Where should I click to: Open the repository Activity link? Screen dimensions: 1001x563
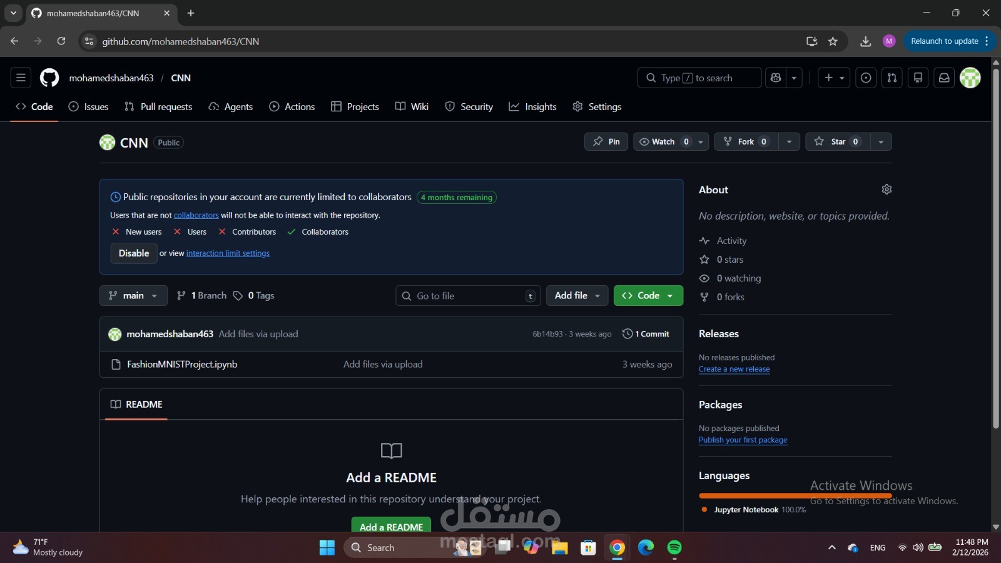[723, 241]
